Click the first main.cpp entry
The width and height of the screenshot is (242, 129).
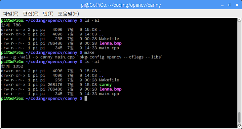tap(109, 48)
